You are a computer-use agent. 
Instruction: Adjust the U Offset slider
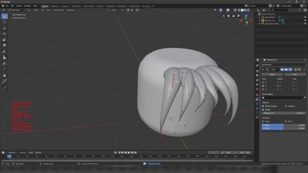(283, 125)
